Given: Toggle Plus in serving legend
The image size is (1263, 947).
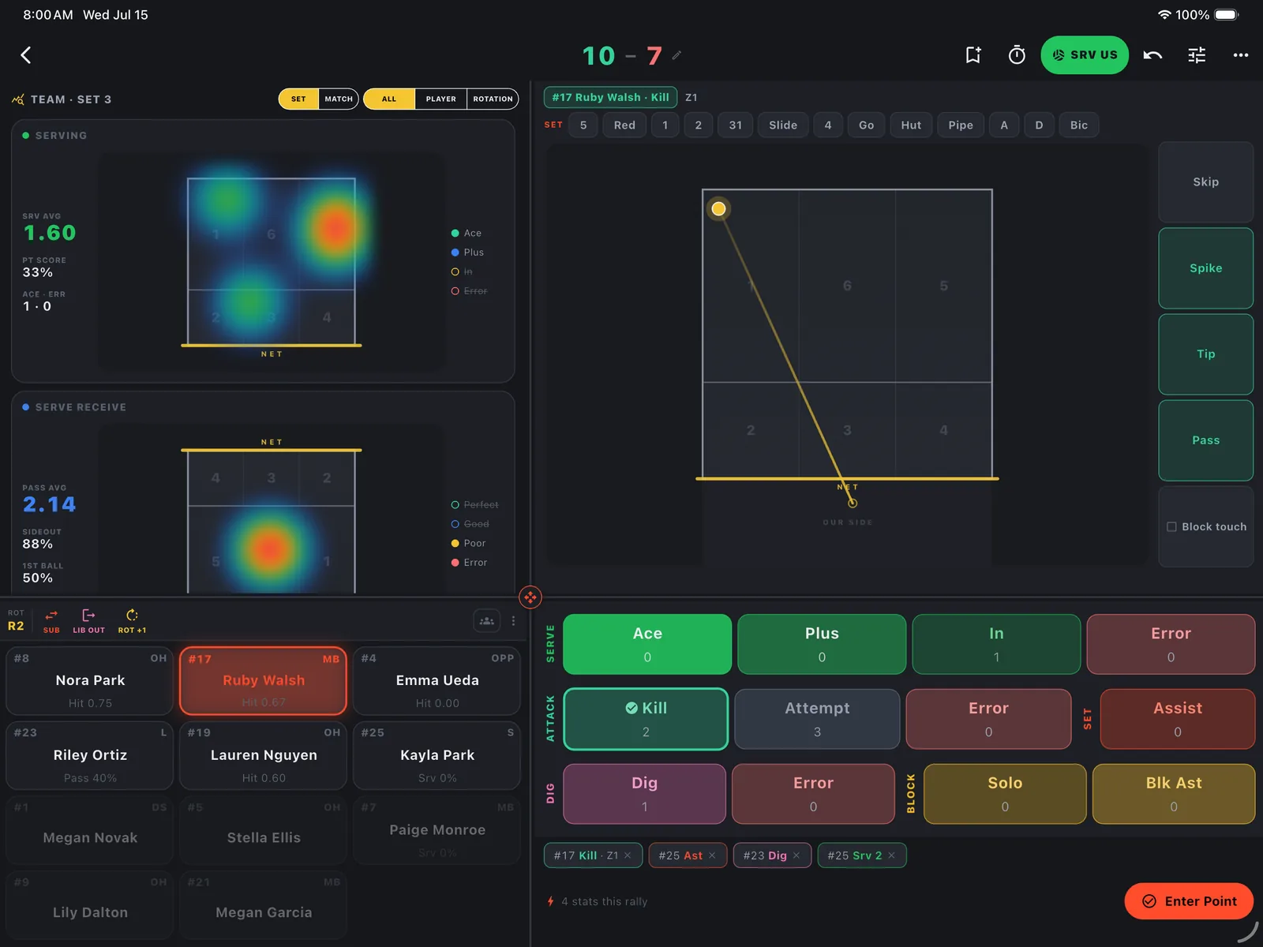Looking at the screenshot, I should (467, 253).
